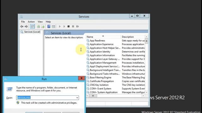The image size is (202, 113).
Task: Toggle the Show/Hide Console Tree icon
Action: point(33,26)
